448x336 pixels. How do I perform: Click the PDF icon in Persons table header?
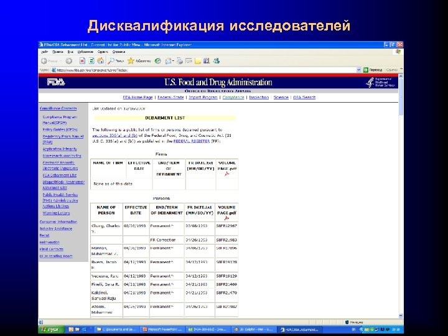pos(226,218)
